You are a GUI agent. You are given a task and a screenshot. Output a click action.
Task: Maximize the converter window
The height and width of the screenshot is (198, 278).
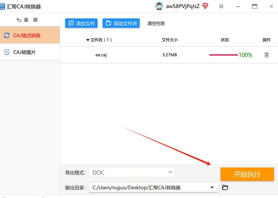pos(255,7)
